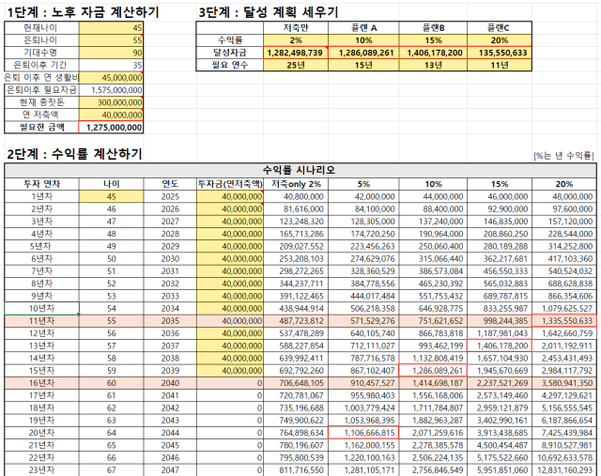Click the year cell 2025
The height and width of the screenshot is (476, 601).
coord(170,196)
